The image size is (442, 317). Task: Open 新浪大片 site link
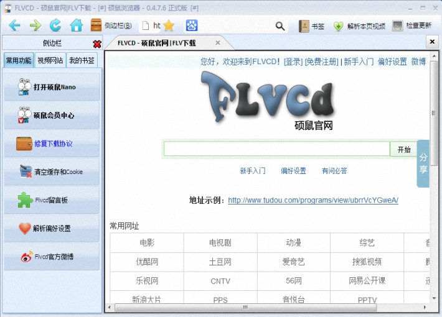point(147,299)
